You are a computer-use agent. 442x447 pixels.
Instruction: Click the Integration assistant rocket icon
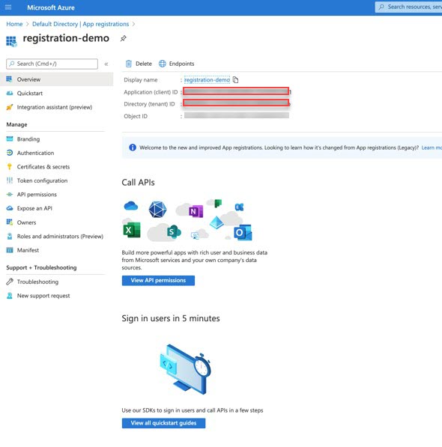10,107
